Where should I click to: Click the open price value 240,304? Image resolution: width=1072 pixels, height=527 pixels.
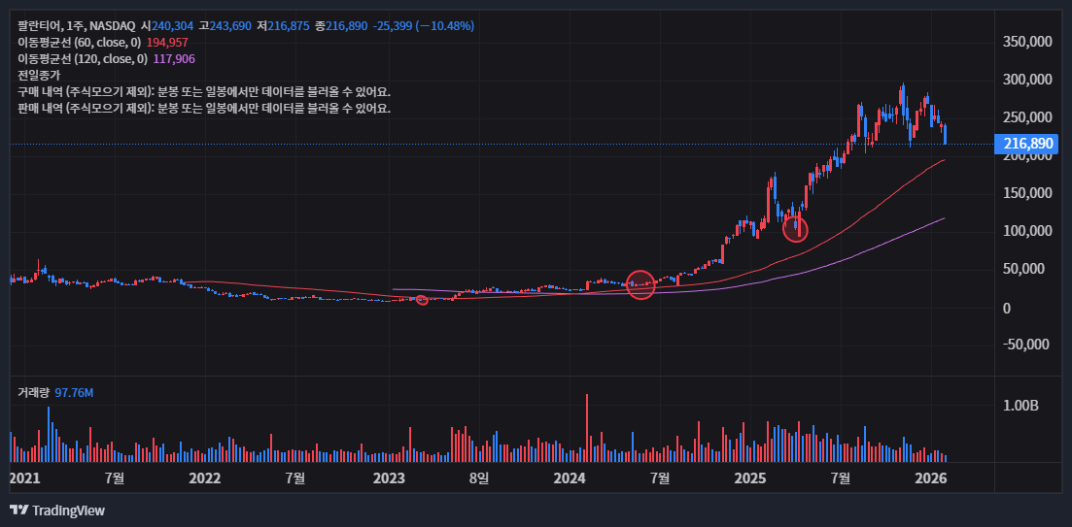[x=173, y=26]
